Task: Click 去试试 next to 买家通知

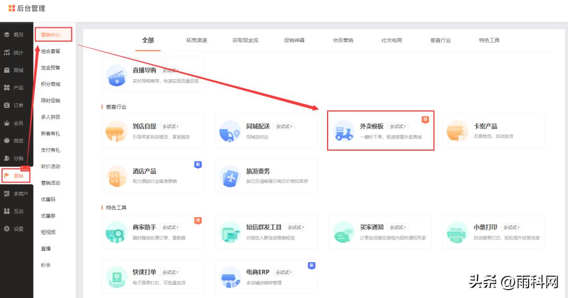Action: [x=398, y=227]
